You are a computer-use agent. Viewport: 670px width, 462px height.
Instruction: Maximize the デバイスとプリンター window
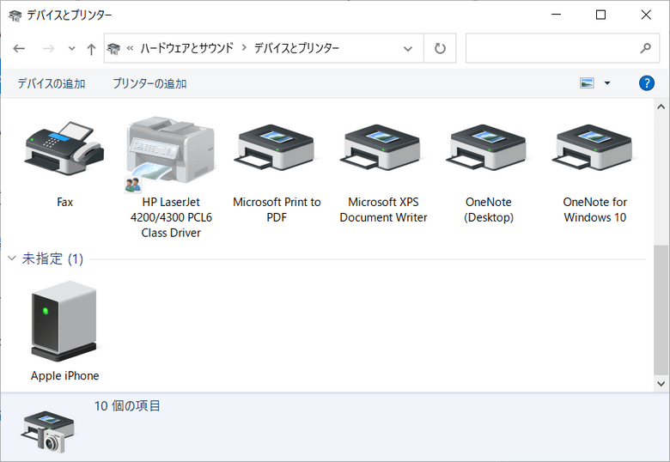600,15
